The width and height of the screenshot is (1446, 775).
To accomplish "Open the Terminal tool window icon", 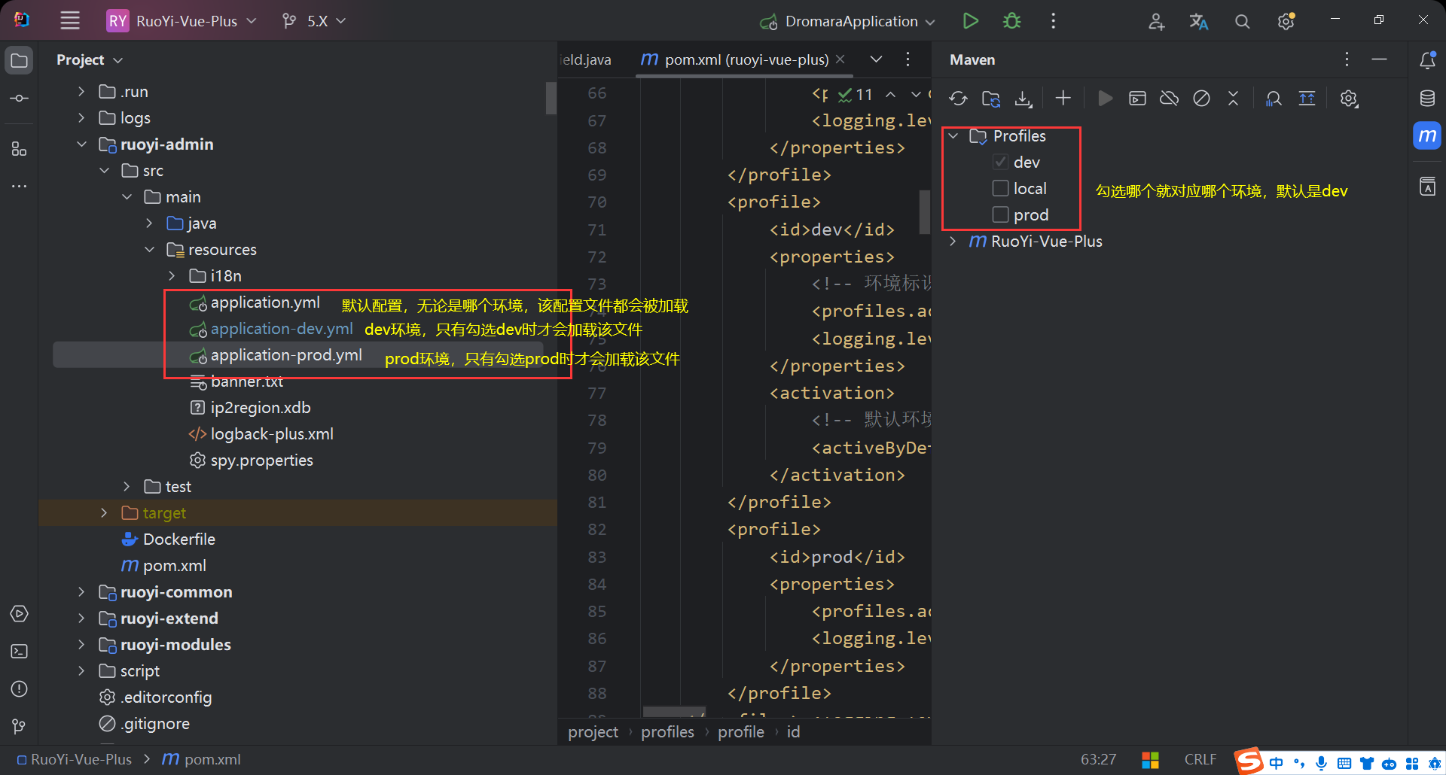I will 20,652.
